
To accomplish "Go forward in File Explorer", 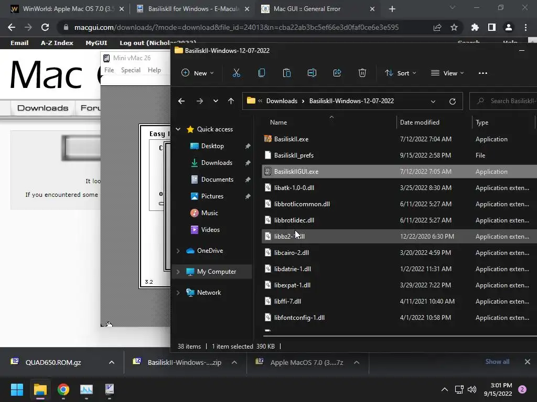I will 200,101.
